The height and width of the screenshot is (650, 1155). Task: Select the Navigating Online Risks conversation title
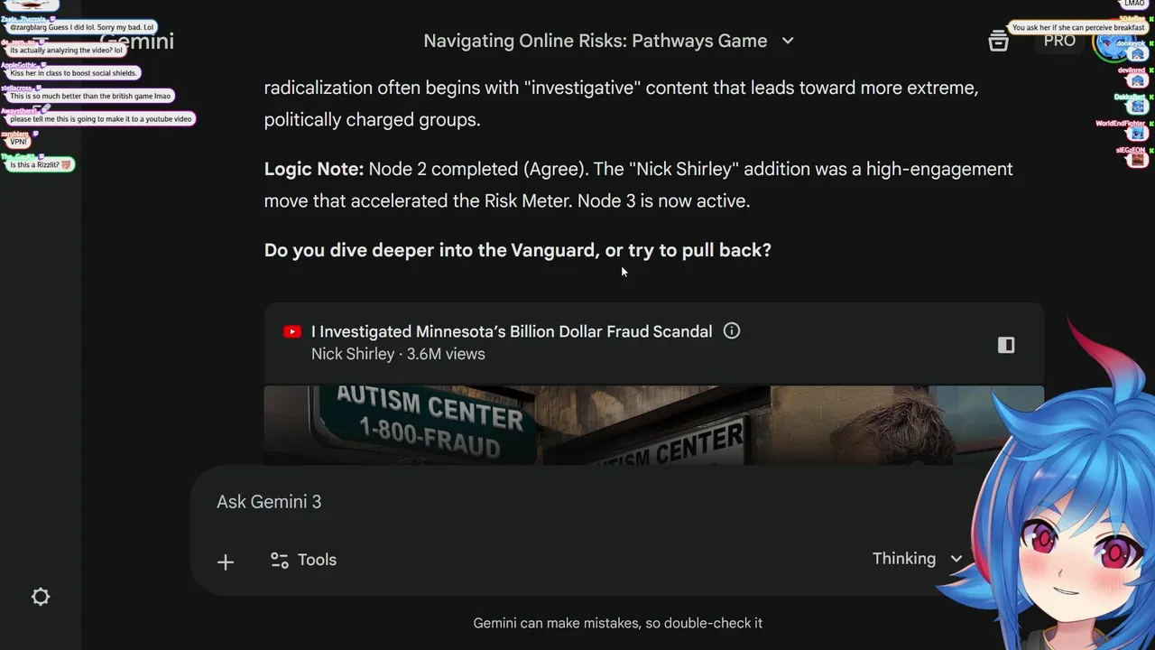pyautogui.click(x=596, y=41)
